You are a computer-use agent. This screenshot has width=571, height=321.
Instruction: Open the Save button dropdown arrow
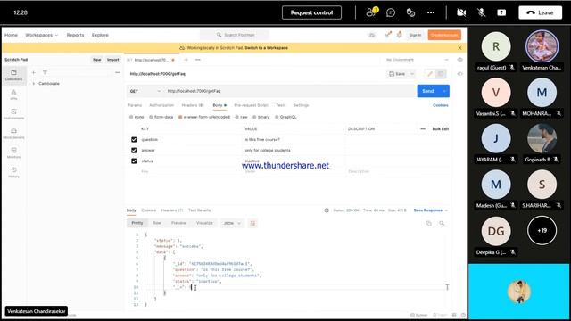[x=412, y=74]
